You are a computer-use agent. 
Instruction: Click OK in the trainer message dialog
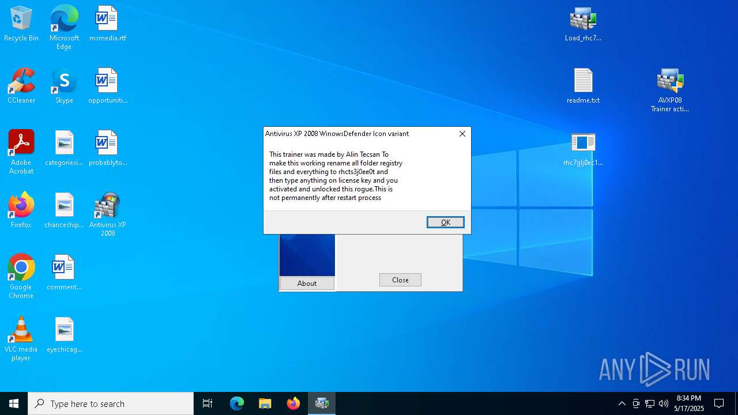pos(445,222)
